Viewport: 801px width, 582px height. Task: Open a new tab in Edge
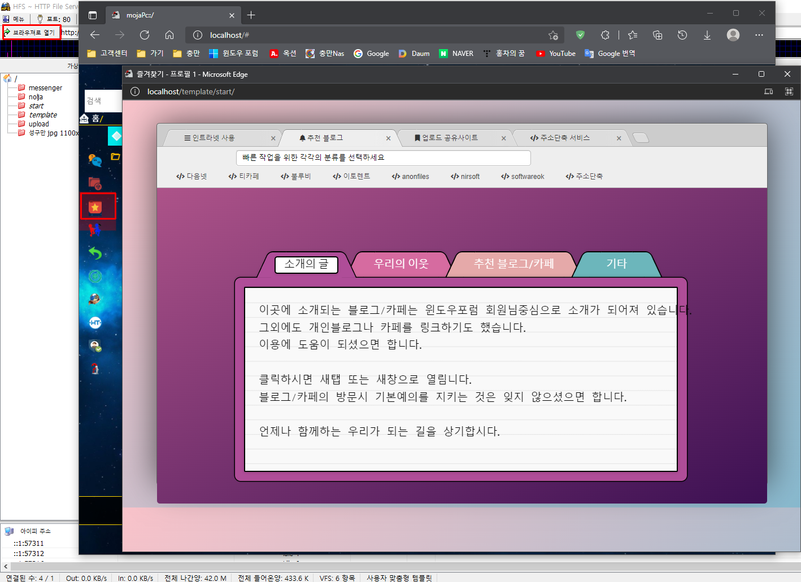pos(251,15)
